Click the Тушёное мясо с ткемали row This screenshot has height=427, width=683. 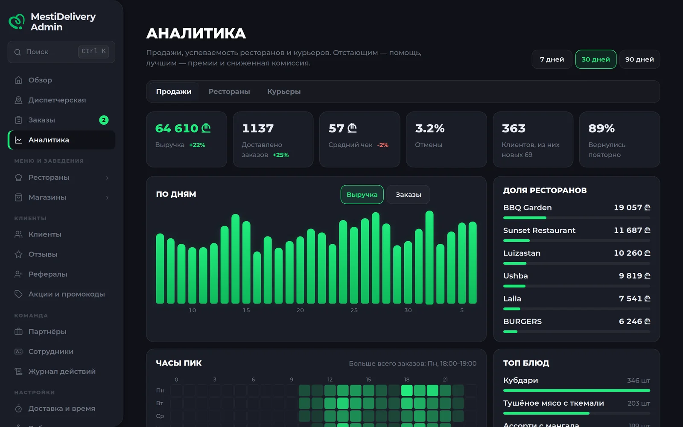pyautogui.click(x=577, y=407)
